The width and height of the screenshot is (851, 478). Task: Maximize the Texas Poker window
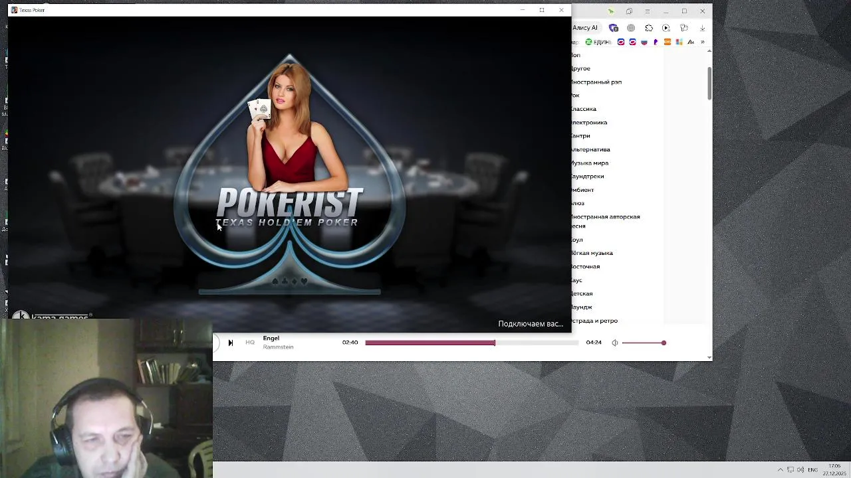click(542, 10)
